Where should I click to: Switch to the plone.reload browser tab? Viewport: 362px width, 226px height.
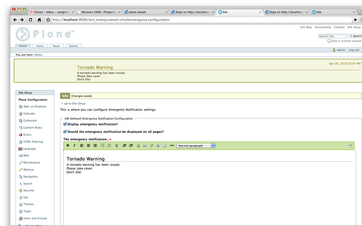pyautogui.click(x=145, y=12)
